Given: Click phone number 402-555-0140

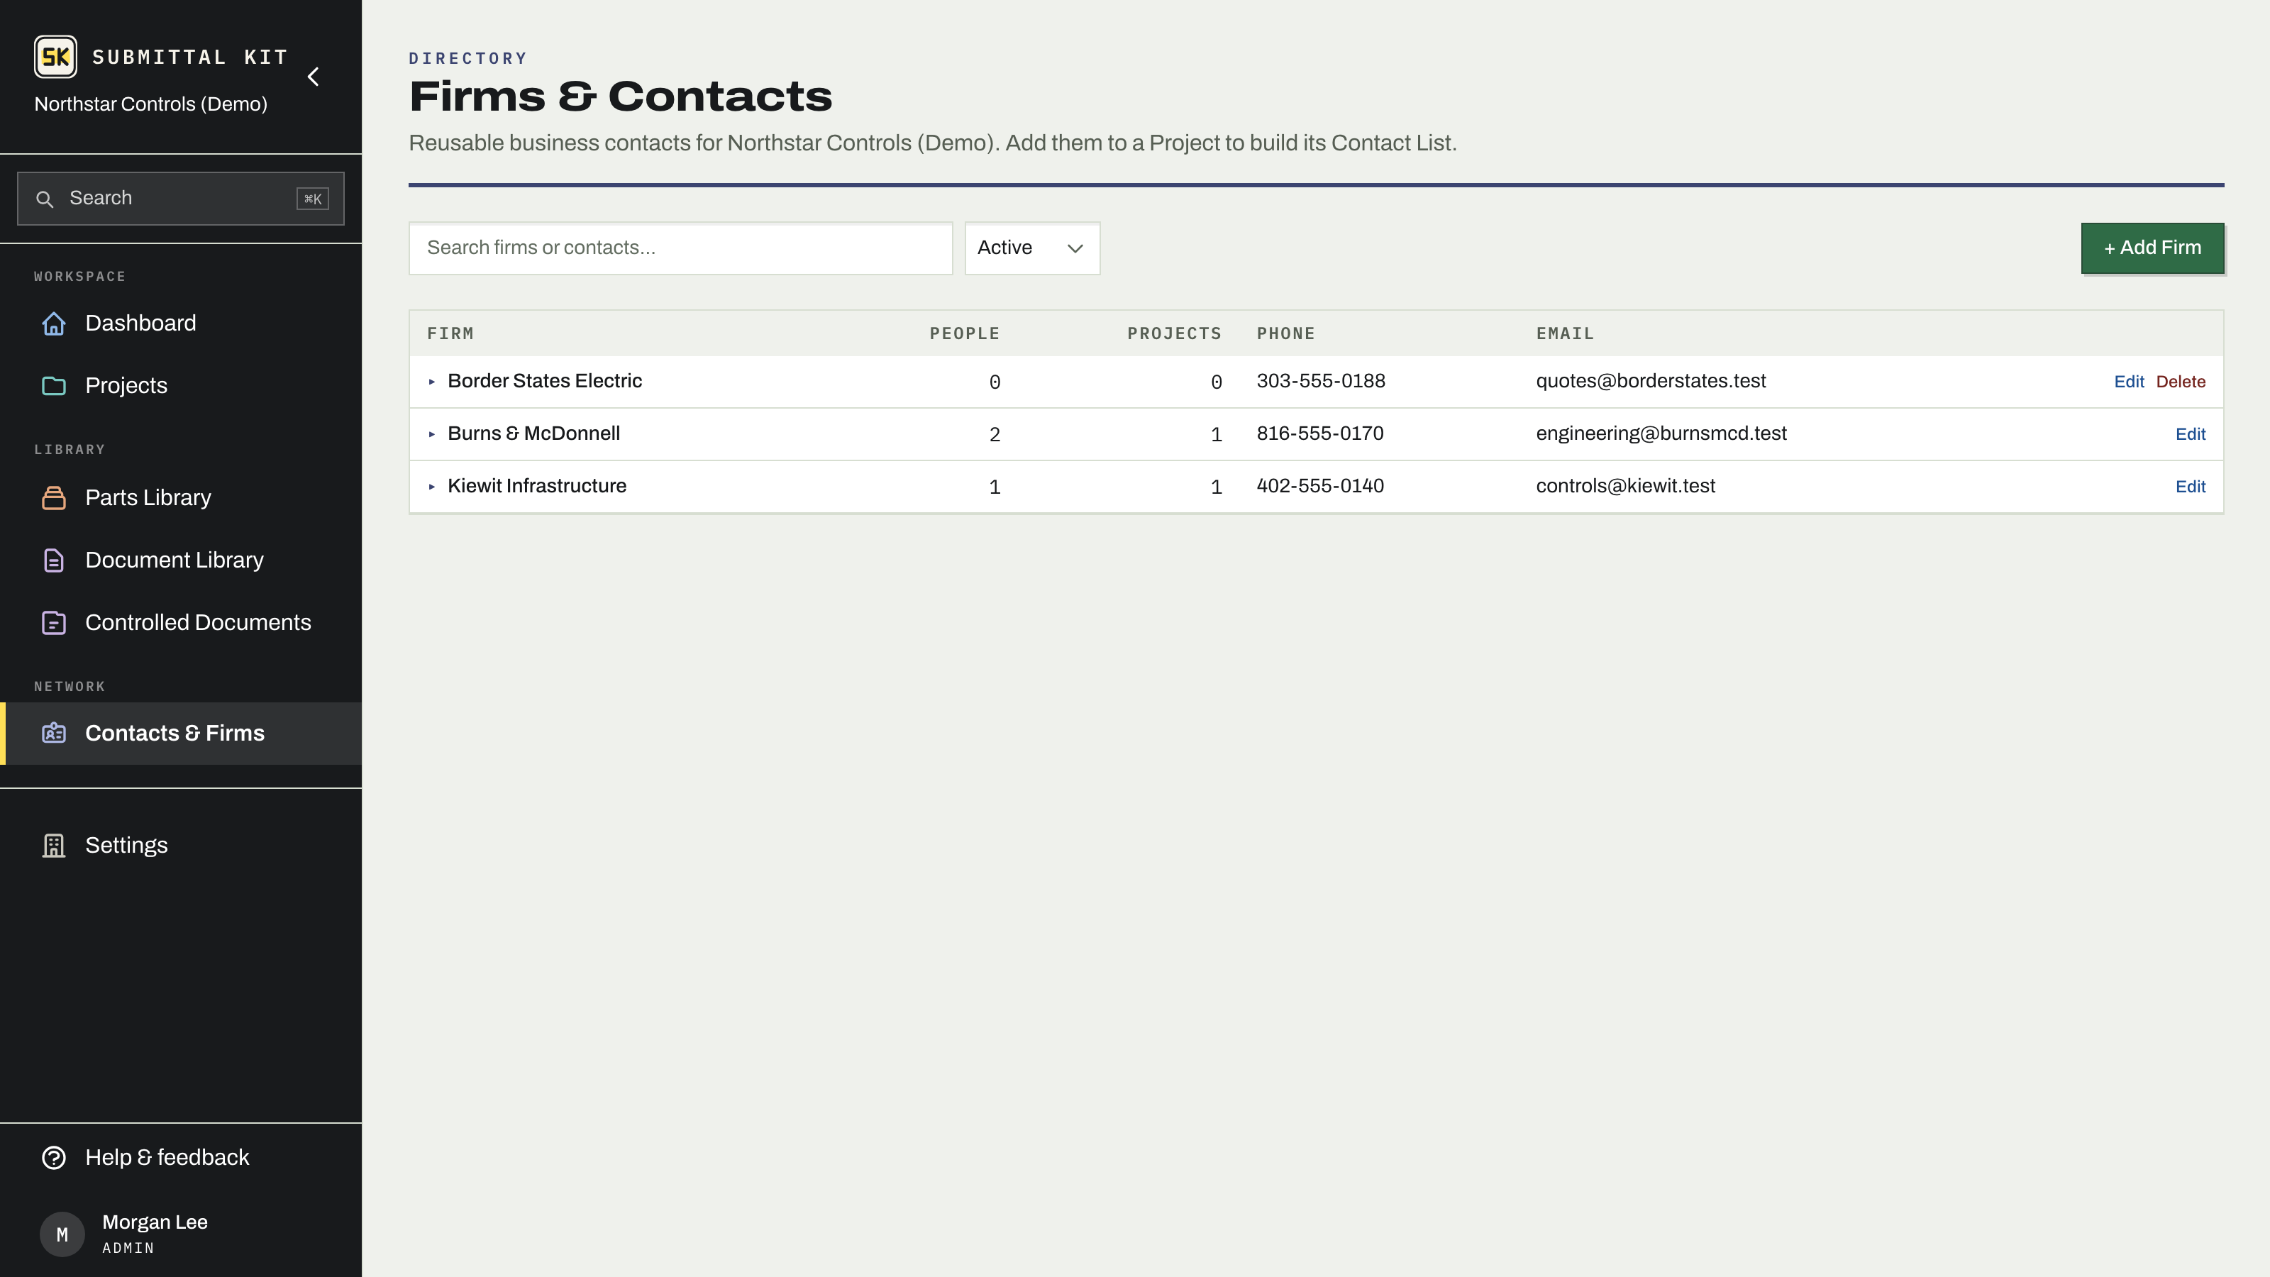Looking at the screenshot, I should pyautogui.click(x=1319, y=485).
